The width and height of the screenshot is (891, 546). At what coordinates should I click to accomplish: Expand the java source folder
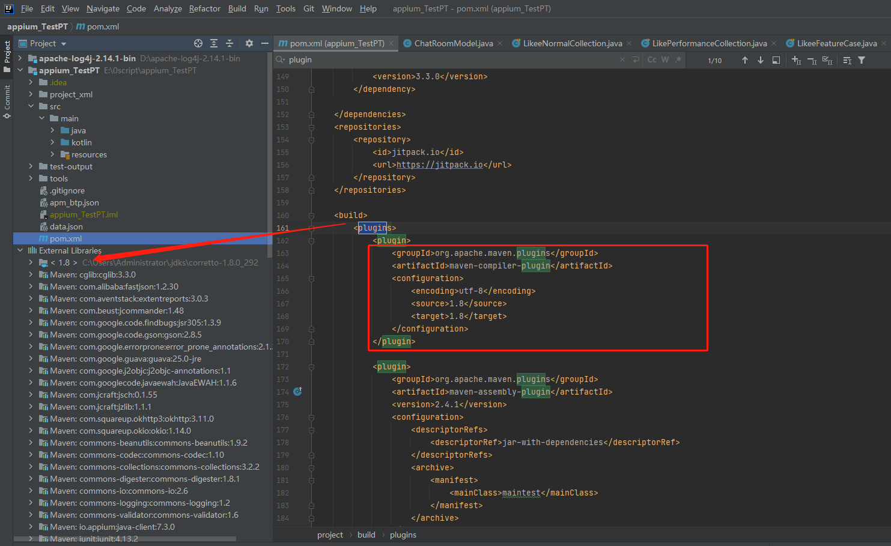point(52,130)
